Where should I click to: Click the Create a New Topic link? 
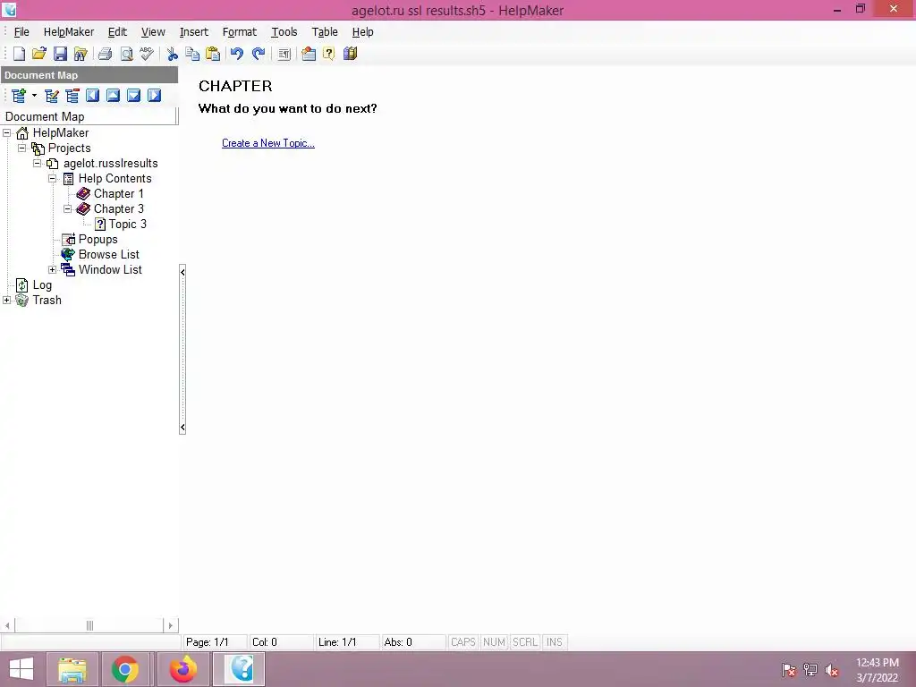pyautogui.click(x=268, y=143)
